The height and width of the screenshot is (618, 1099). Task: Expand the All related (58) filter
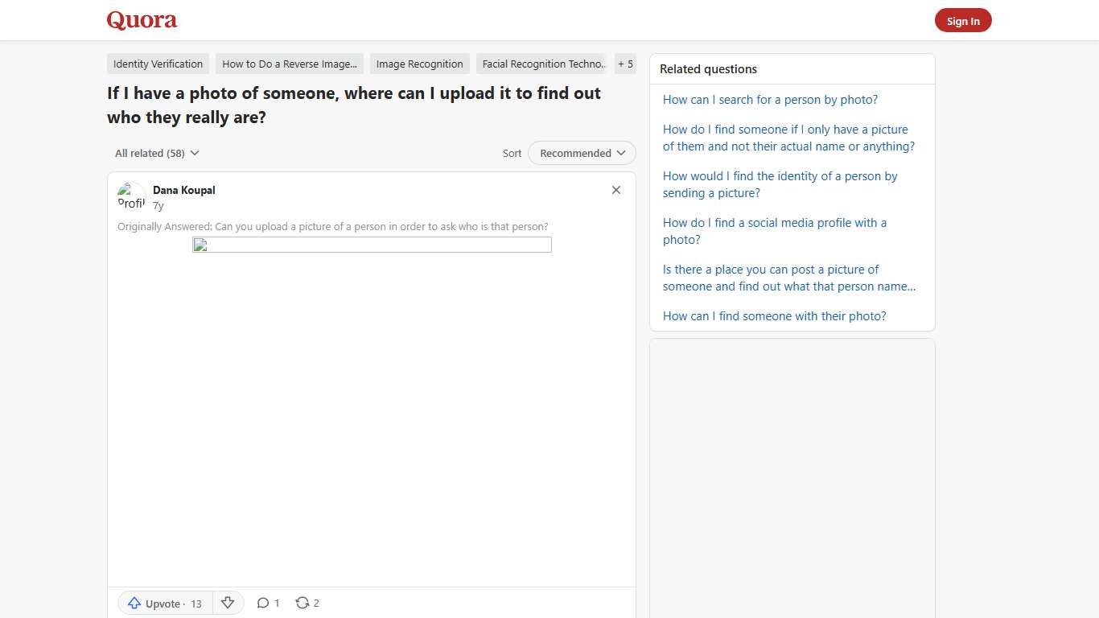pos(156,153)
